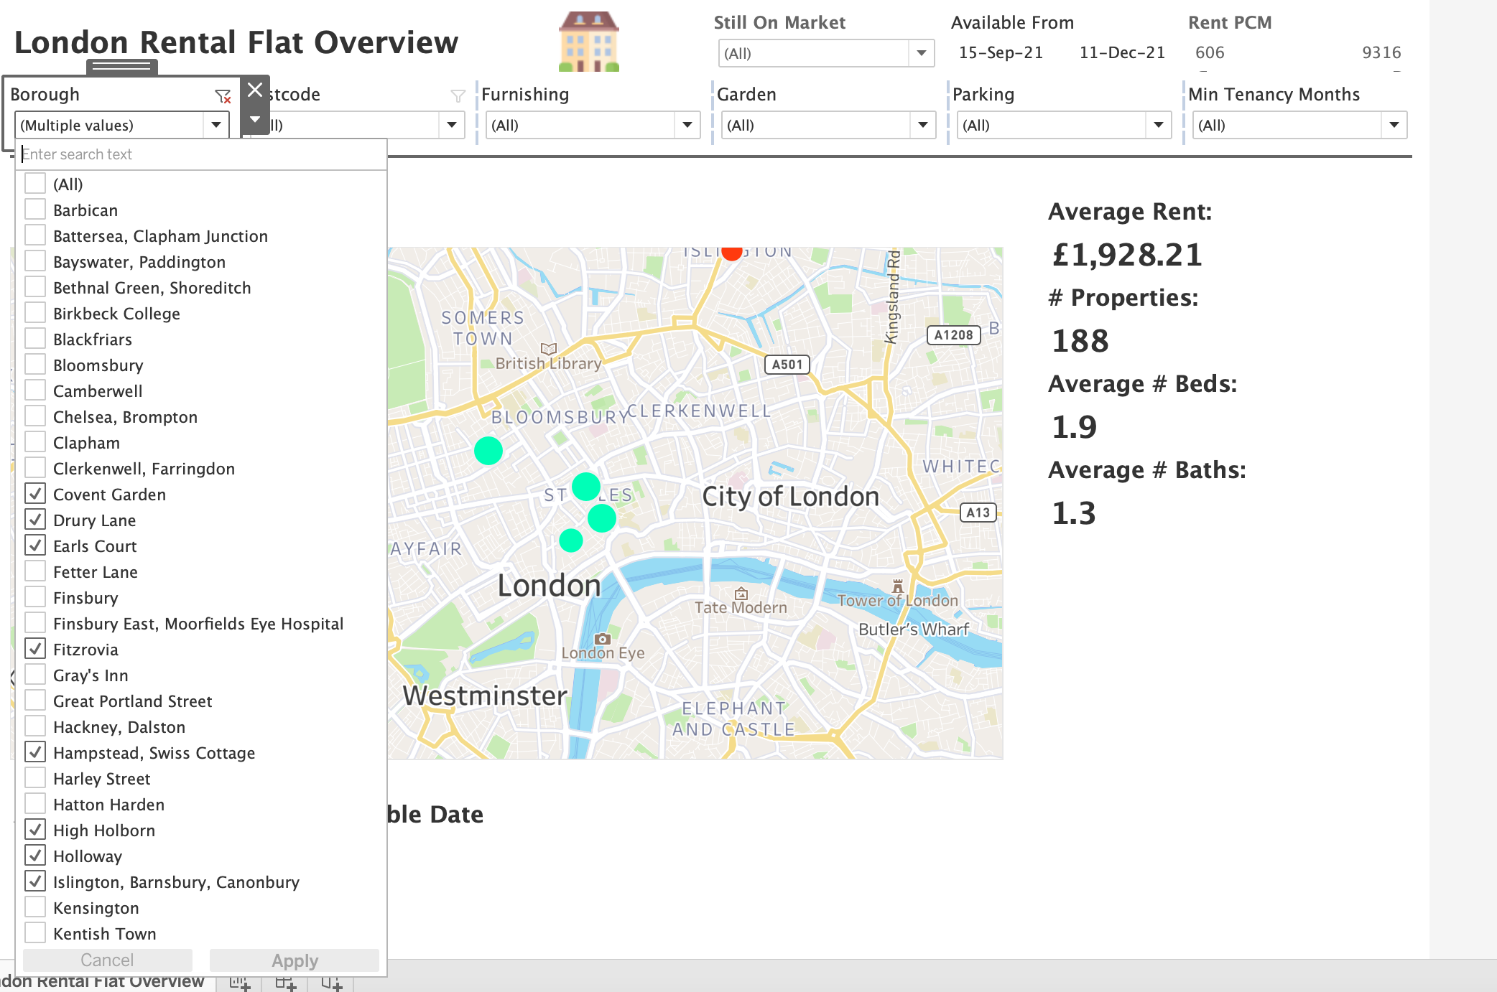Click the New Story tab icon
Screen dimensions: 1497x992
pyautogui.click(x=331, y=983)
